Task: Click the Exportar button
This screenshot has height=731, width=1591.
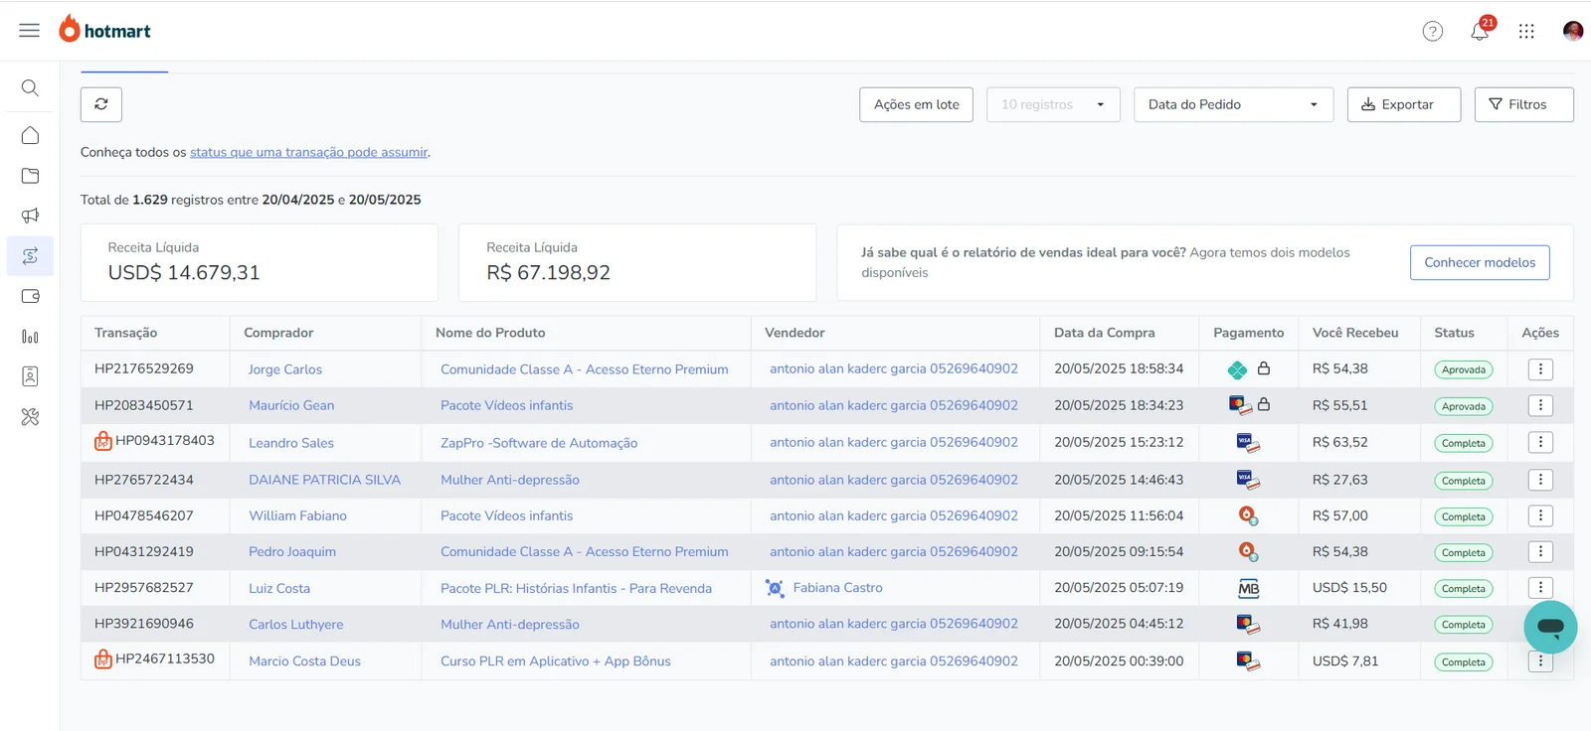Action: [x=1403, y=104]
